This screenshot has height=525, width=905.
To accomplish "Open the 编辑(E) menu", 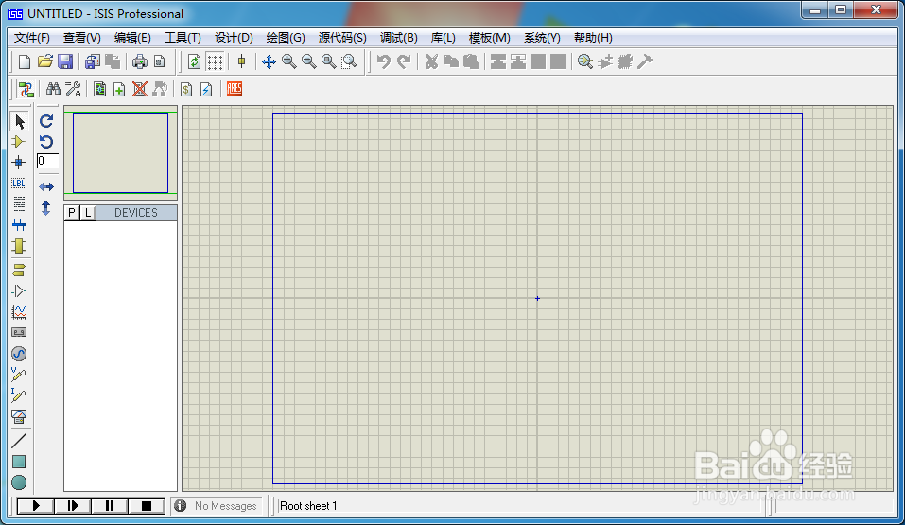I will click(132, 38).
